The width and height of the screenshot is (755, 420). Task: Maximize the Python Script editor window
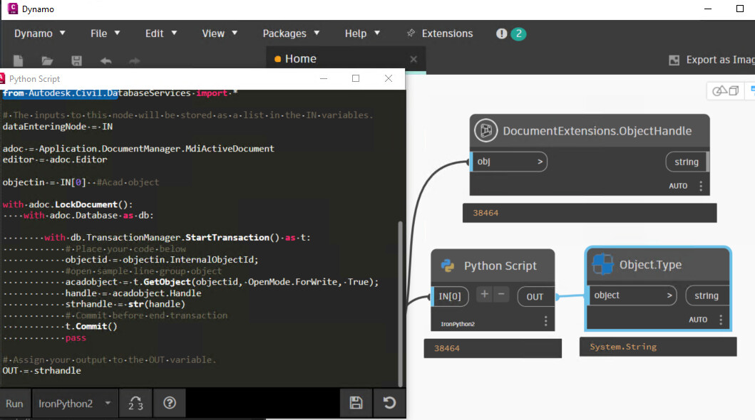pyautogui.click(x=356, y=78)
